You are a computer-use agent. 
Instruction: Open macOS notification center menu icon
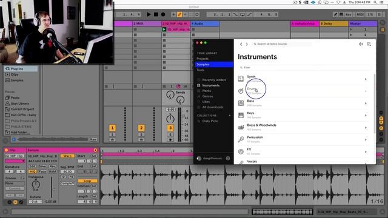(x=382, y=2)
